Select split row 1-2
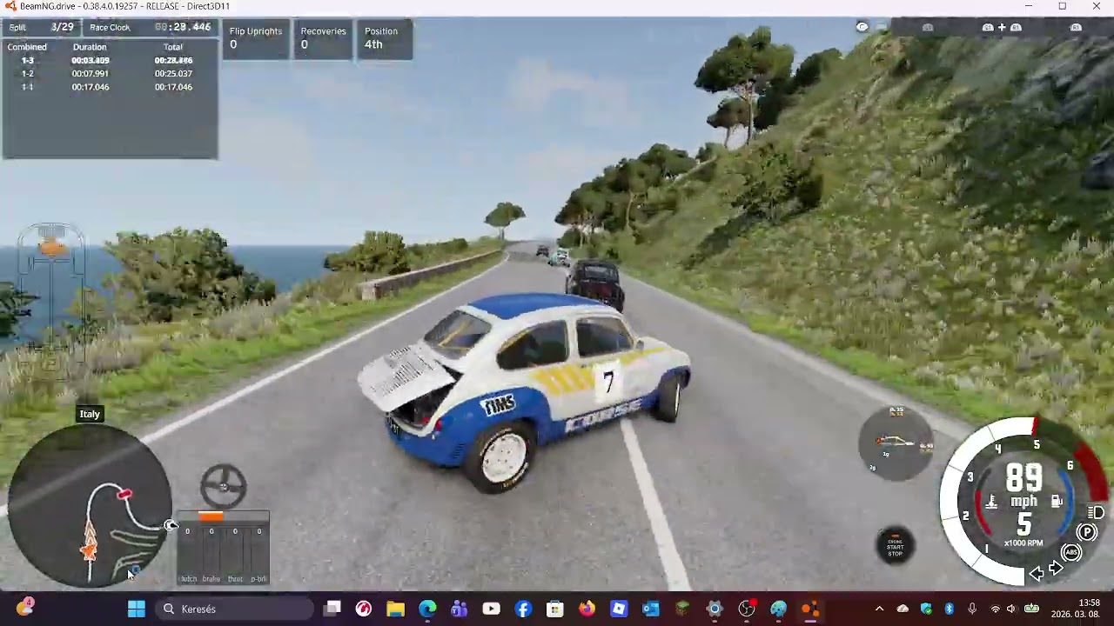 pyautogui.click(x=110, y=74)
